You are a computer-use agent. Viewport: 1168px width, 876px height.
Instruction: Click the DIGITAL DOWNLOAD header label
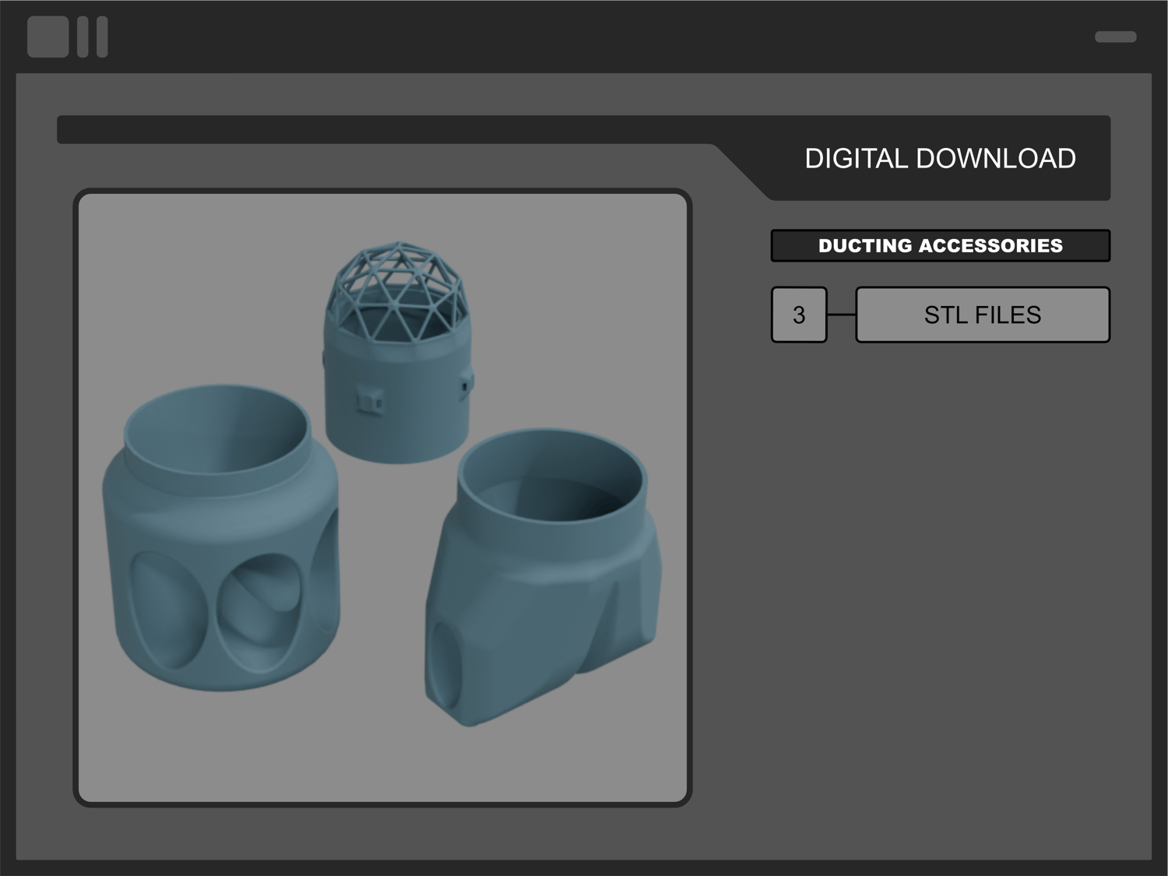940,159
